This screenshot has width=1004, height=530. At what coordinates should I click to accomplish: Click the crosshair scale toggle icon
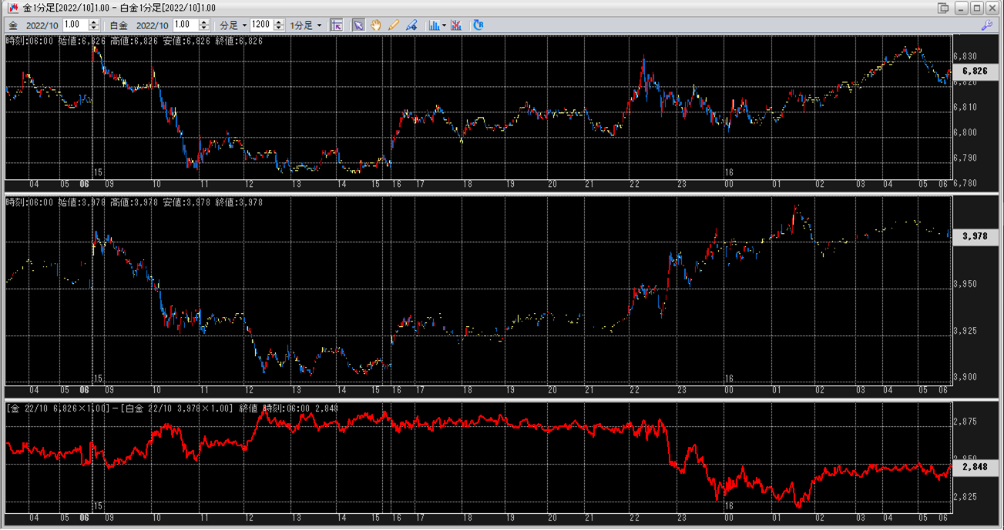point(337,25)
